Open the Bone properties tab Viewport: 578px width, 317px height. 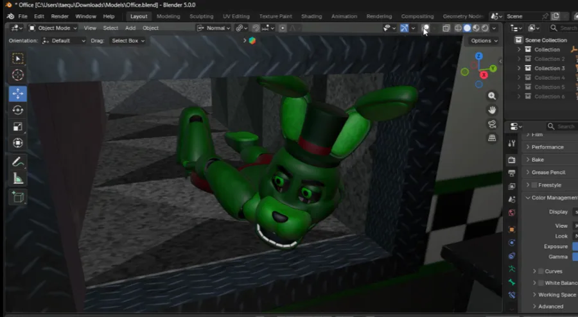pyautogui.click(x=512, y=282)
